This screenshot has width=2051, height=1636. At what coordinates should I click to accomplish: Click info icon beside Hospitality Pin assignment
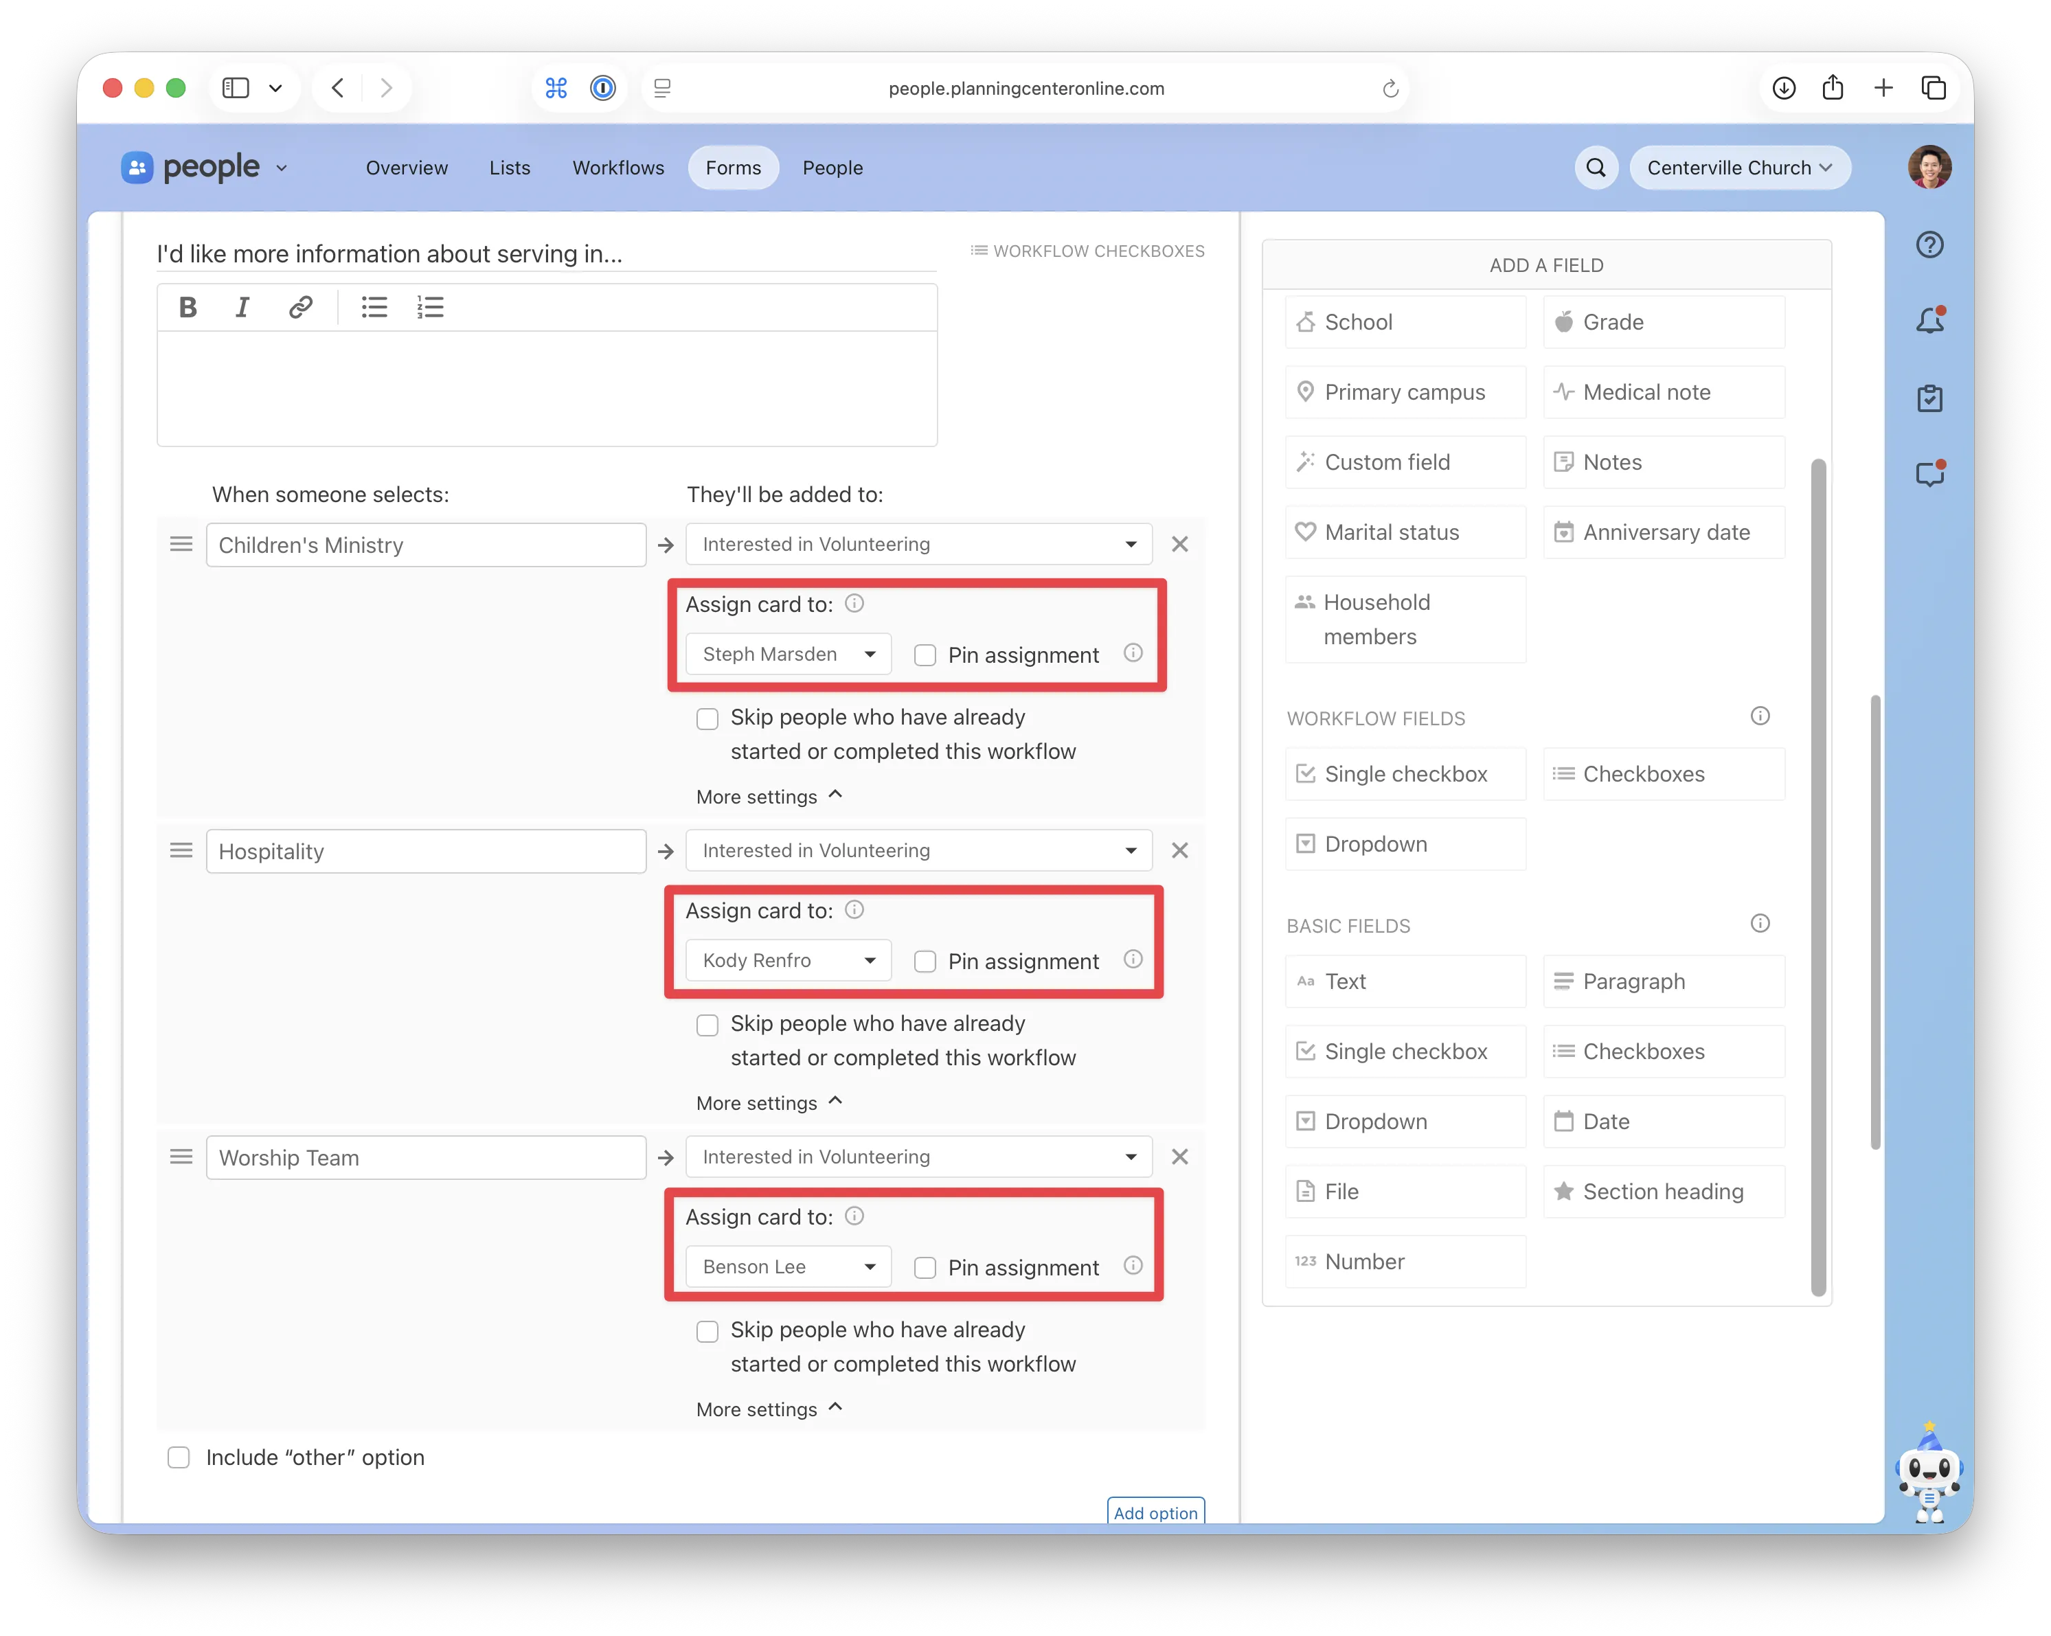point(1132,959)
